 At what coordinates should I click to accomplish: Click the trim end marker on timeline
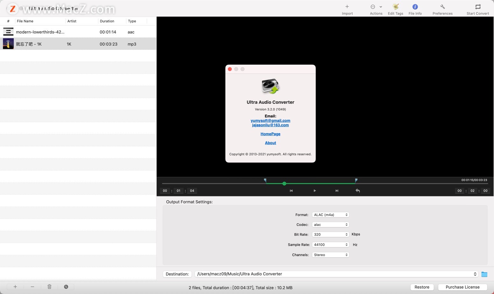point(356,180)
